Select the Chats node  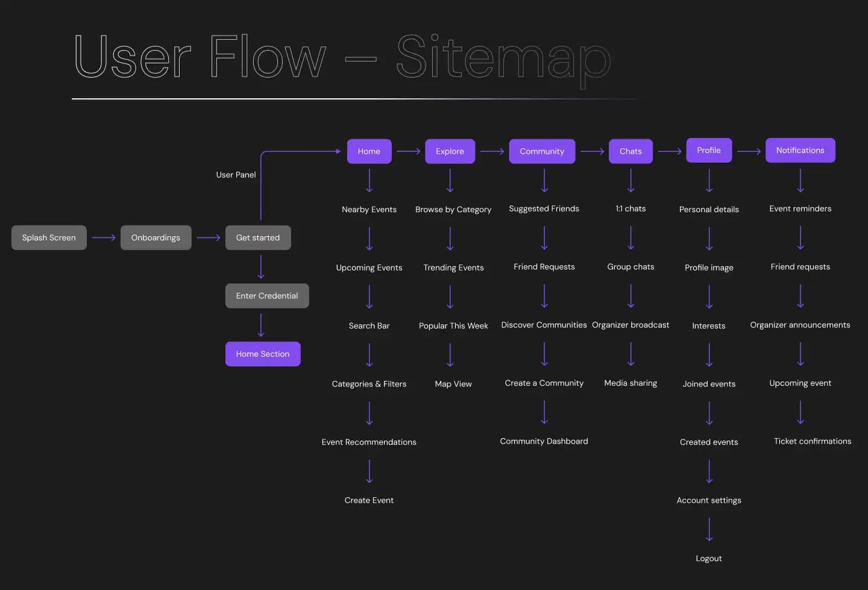(x=631, y=151)
